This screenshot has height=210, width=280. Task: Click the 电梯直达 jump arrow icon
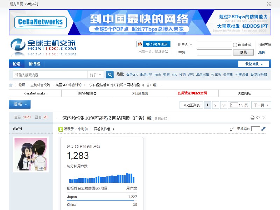tap(263, 129)
